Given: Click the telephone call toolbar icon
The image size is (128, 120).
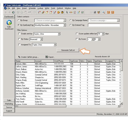Looking at the screenshot, I should point(67,12).
